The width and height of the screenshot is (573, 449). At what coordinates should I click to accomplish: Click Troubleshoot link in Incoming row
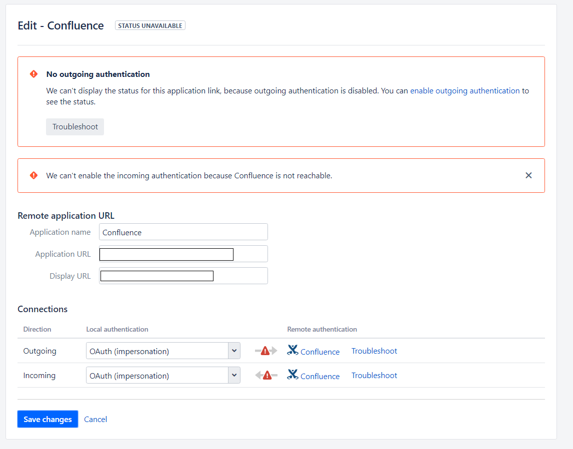pos(374,375)
